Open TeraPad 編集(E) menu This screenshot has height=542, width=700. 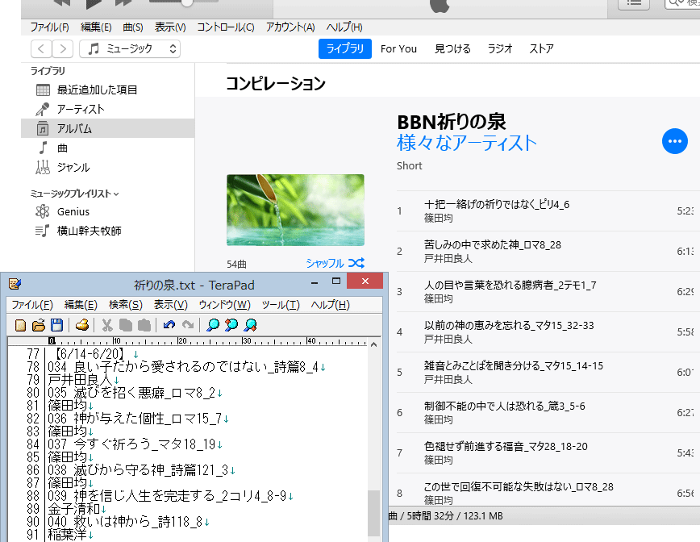pos(81,305)
